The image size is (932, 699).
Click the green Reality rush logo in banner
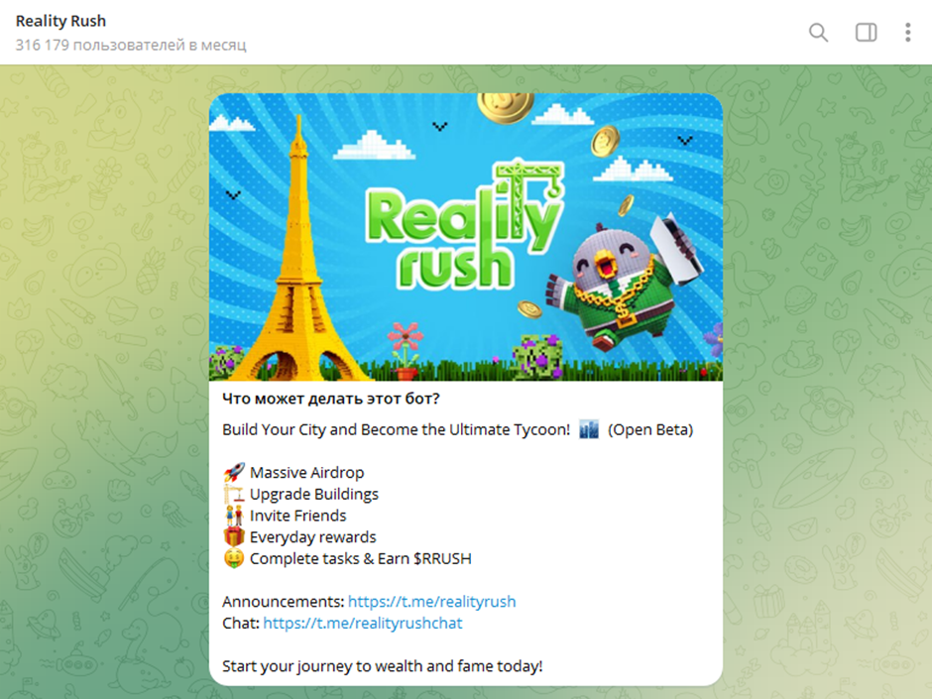coord(464,229)
